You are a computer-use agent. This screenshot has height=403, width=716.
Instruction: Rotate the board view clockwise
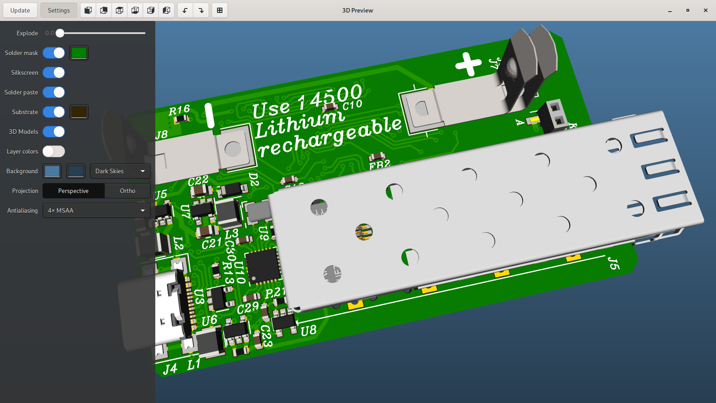pos(201,10)
